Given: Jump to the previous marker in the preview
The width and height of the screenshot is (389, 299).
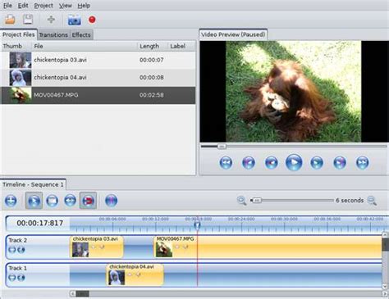Looking at the screenshot, I should click(x=249, y=163).
